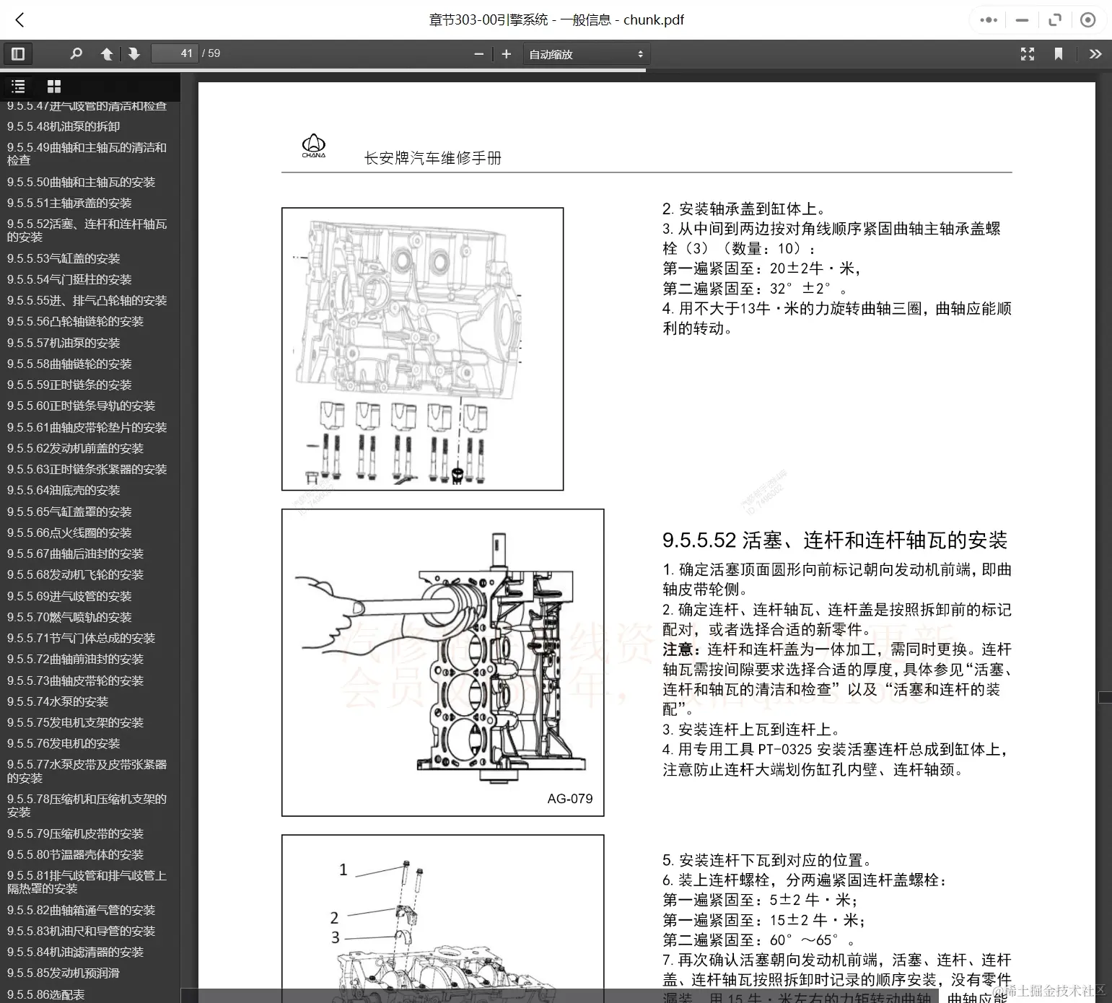Screen dimensions: 1112x1003
Task: Toggle the sidebar panel visibility
Action: pos(18,53)
